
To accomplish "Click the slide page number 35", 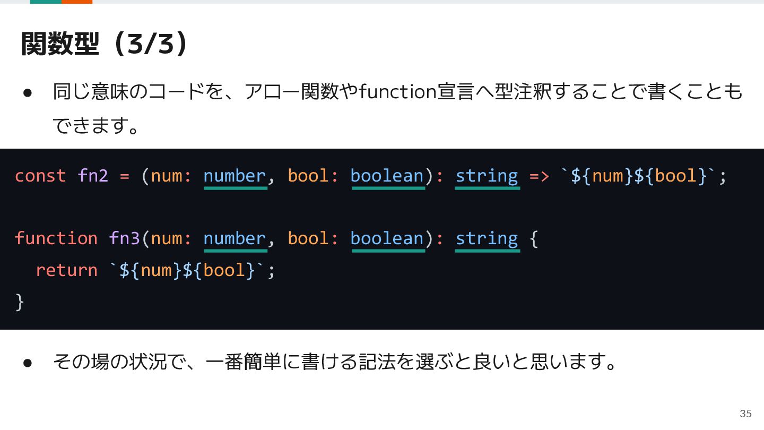I will coord(745,414).
